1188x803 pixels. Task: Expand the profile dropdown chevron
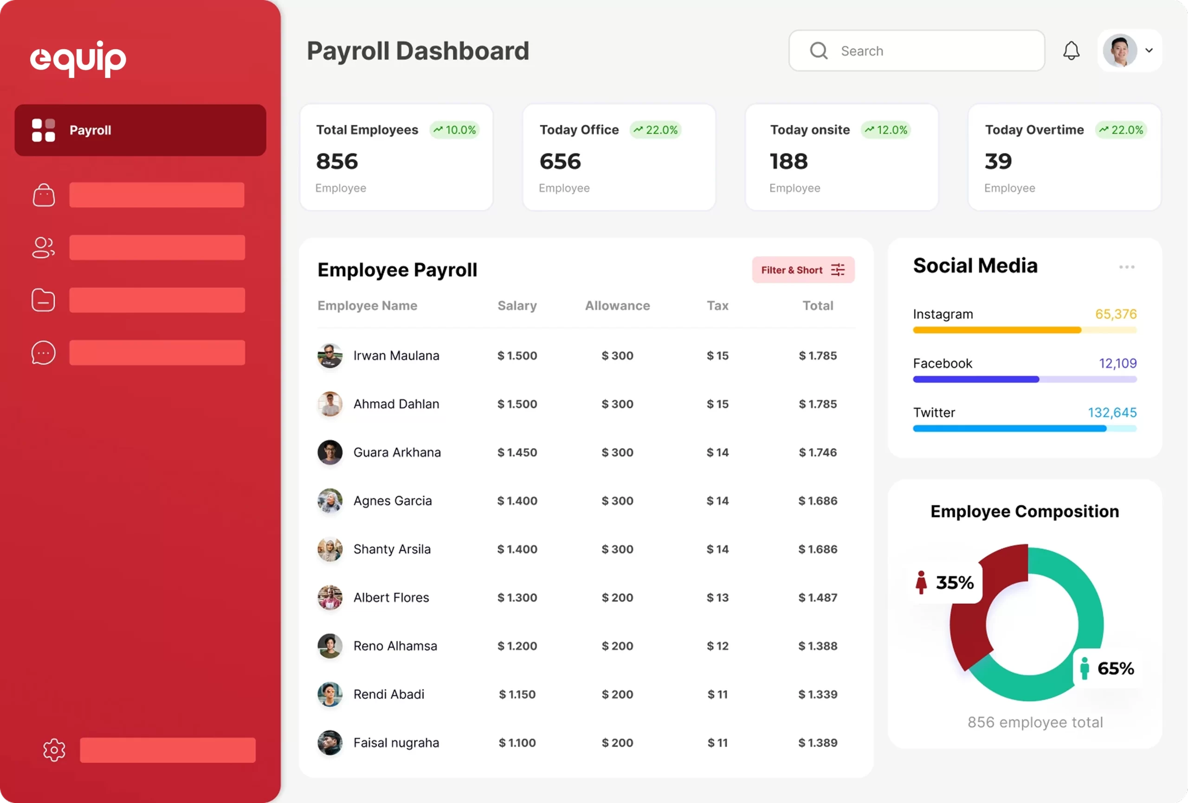coord(1149,51)
